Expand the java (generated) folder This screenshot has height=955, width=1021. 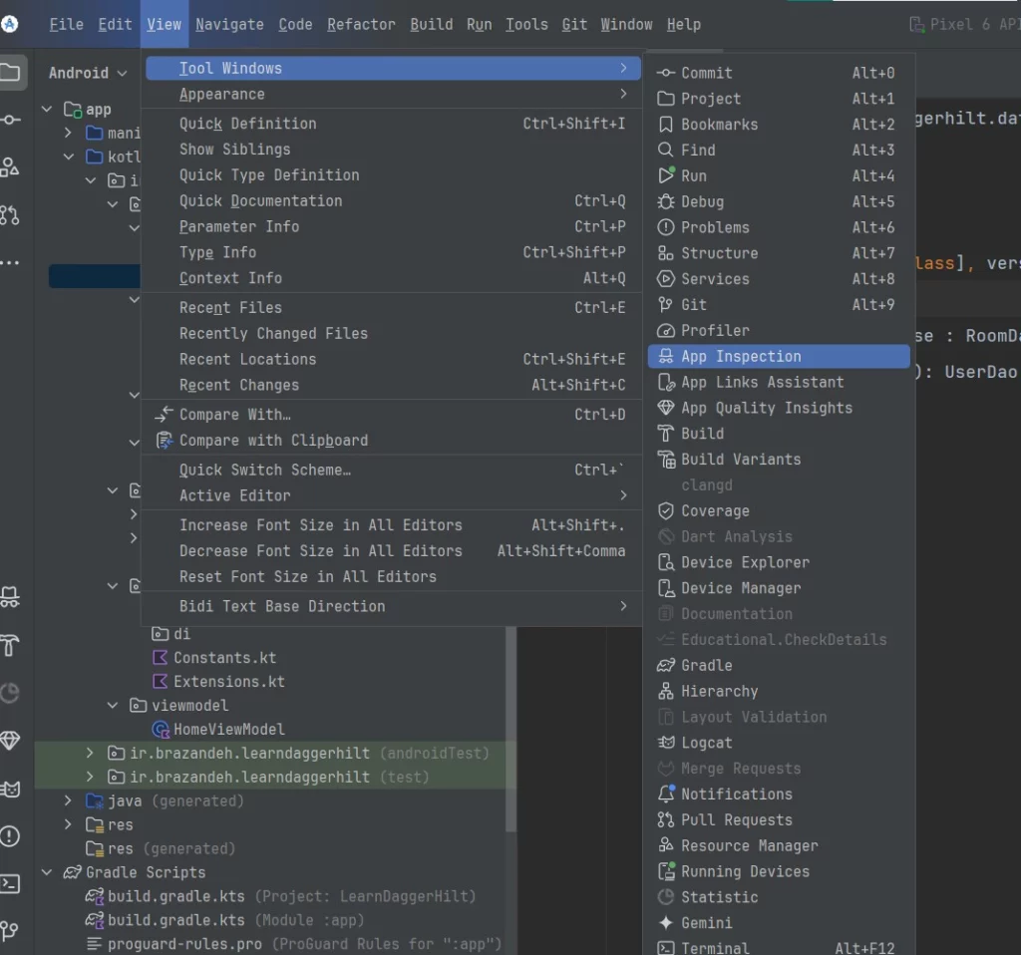tap(68, 800)
